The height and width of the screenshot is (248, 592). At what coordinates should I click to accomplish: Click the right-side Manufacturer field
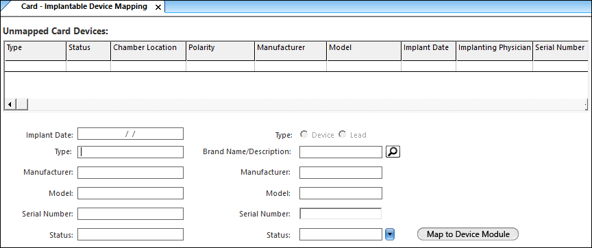pyautogui.click(x=341, y=173)
